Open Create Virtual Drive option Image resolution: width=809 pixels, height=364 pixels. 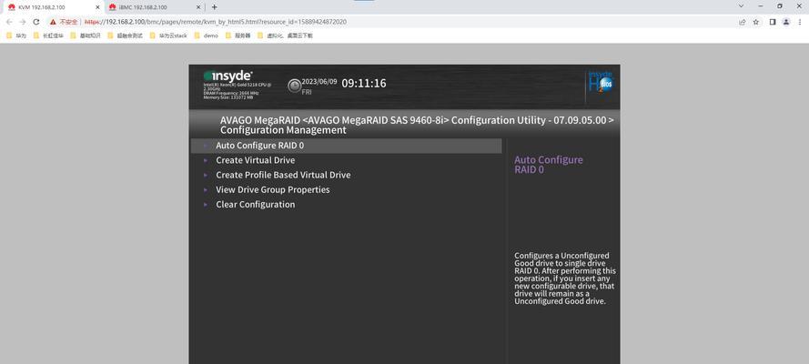coord(256,160)
